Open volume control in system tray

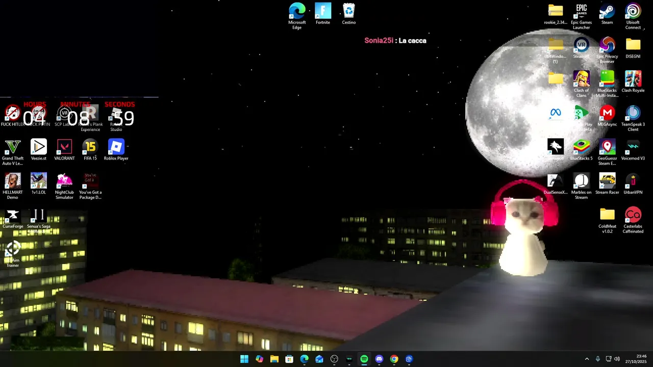coord(617,359)
